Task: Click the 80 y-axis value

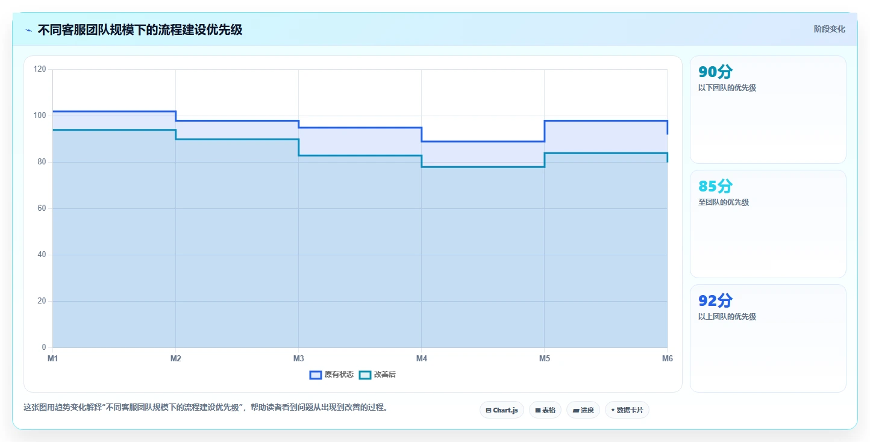Action: (x=42, y=162)
